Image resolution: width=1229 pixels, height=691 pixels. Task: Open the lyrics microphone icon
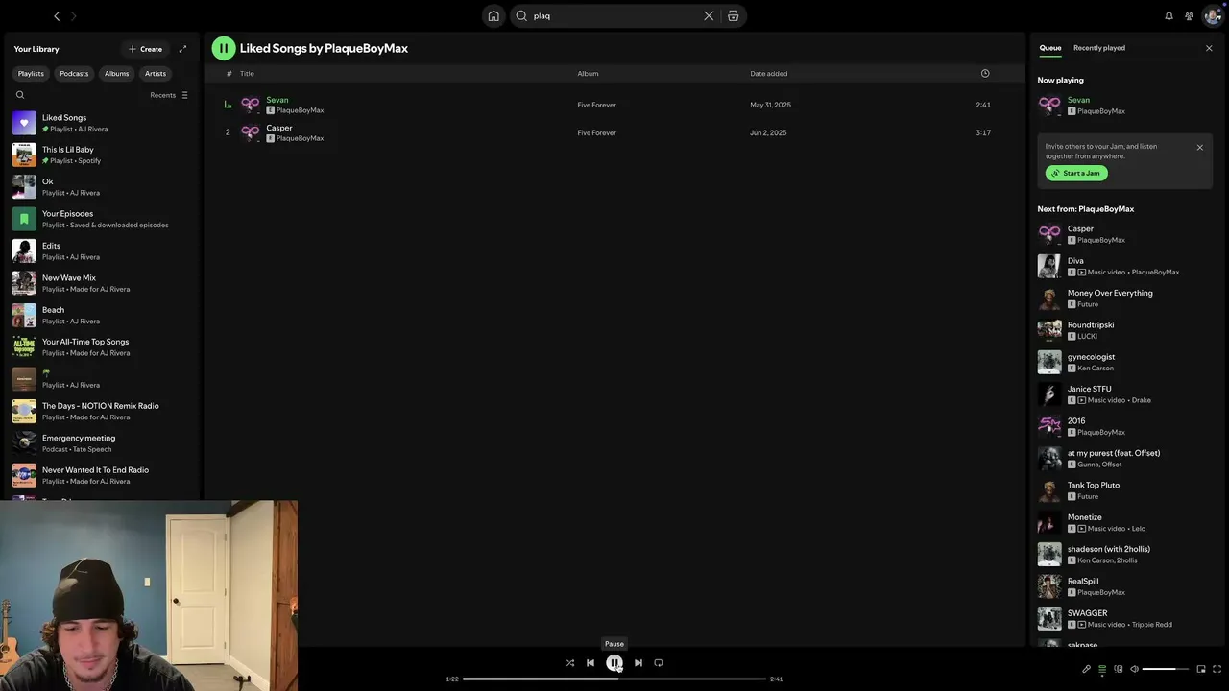point(1086,669)
